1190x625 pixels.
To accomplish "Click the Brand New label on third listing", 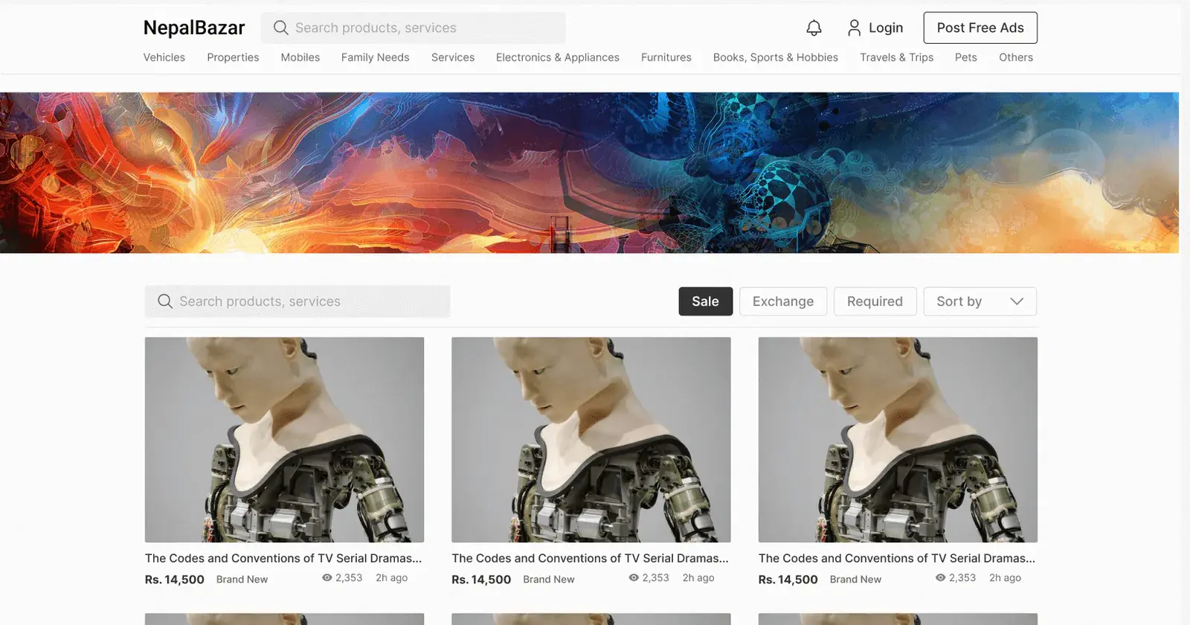I will [855, 580].
